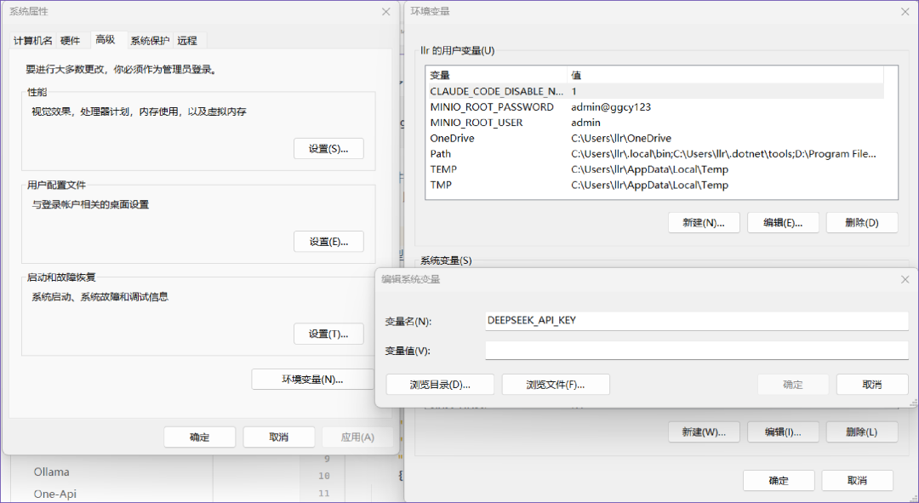The image size is (919, 503).
Task: Click 浏览目录(D) in edit dialog
Action: (x=439, y=384)
